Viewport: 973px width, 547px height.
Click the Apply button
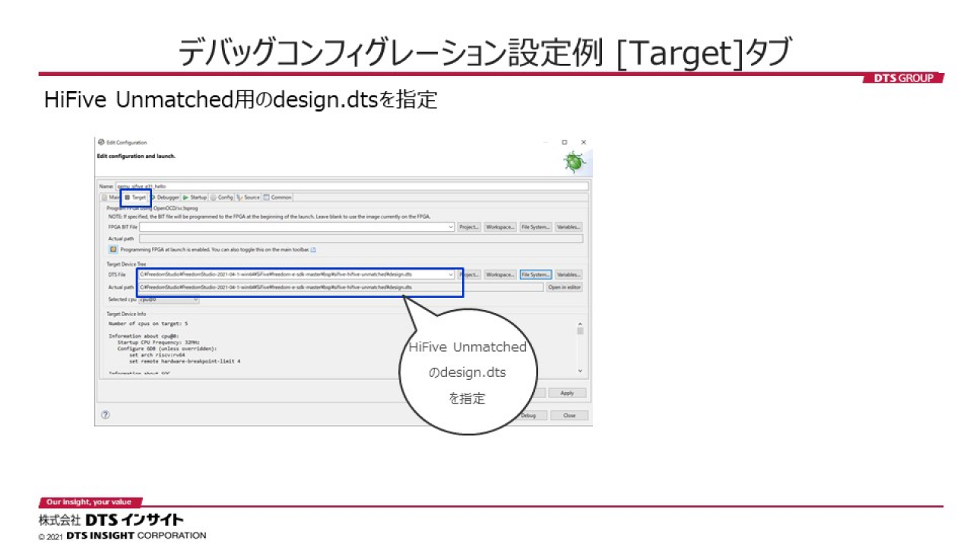click(x=567, y=393)
